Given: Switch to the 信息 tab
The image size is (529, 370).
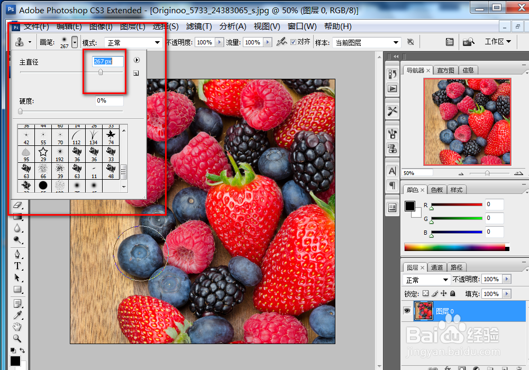Looking at the screenshot, I should [468, 70].
